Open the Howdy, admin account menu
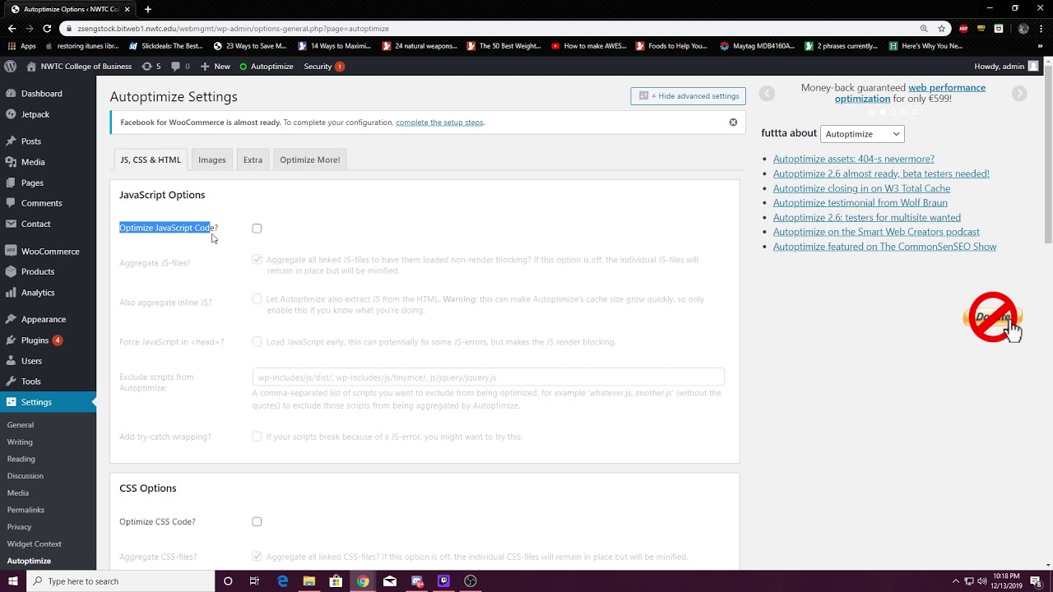 (1005, 66)
